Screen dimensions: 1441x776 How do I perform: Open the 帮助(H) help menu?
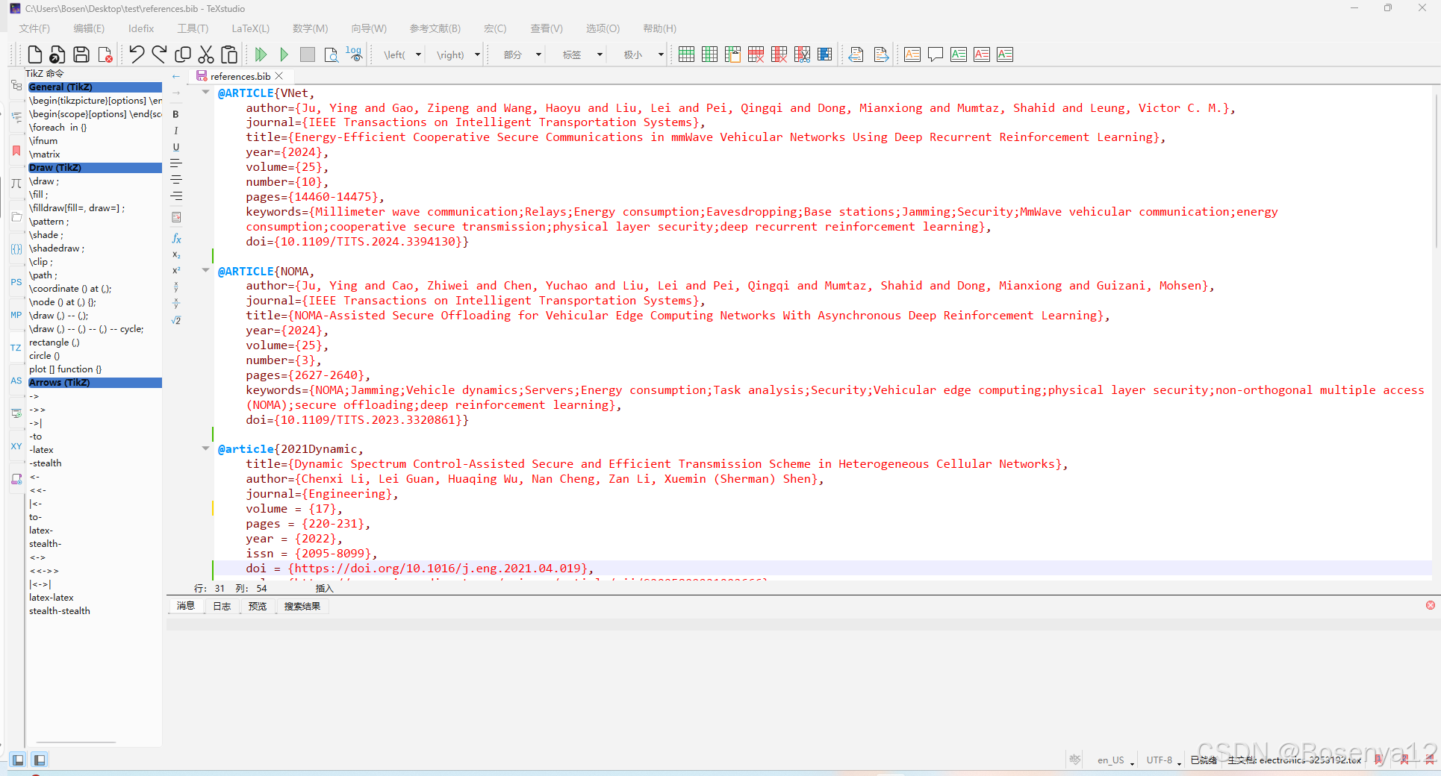point(659,28)
